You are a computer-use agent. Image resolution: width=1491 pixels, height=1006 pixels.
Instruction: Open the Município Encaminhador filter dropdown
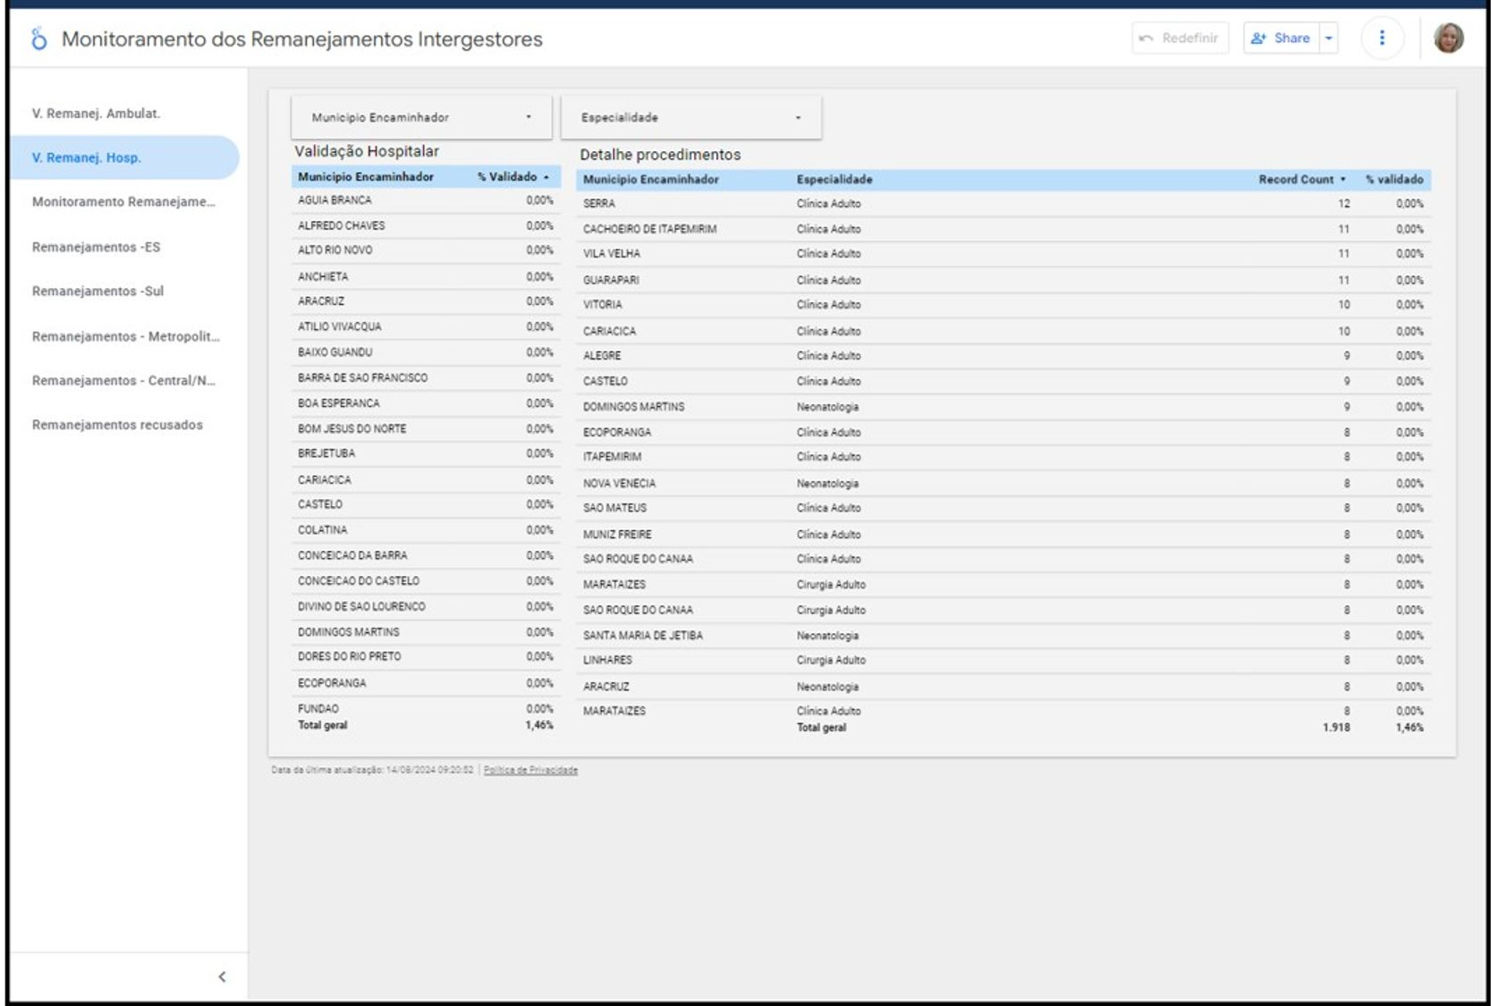click(421, 117)
